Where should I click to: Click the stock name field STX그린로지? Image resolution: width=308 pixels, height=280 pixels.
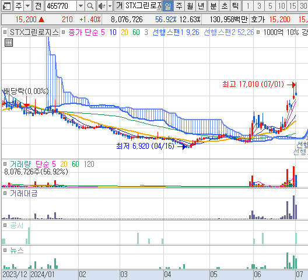point(143,6)
